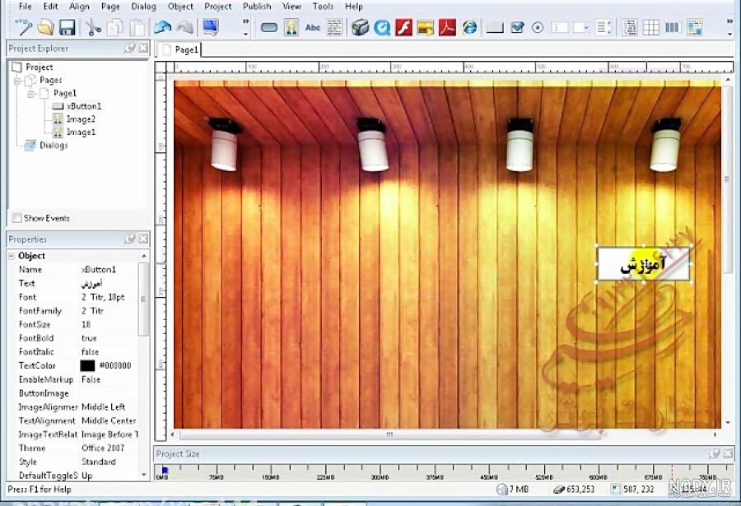Switch to the Page1 tab
The height and width of the screenshot is (506, 741).
pyautogui.click(x=180, y=49)
